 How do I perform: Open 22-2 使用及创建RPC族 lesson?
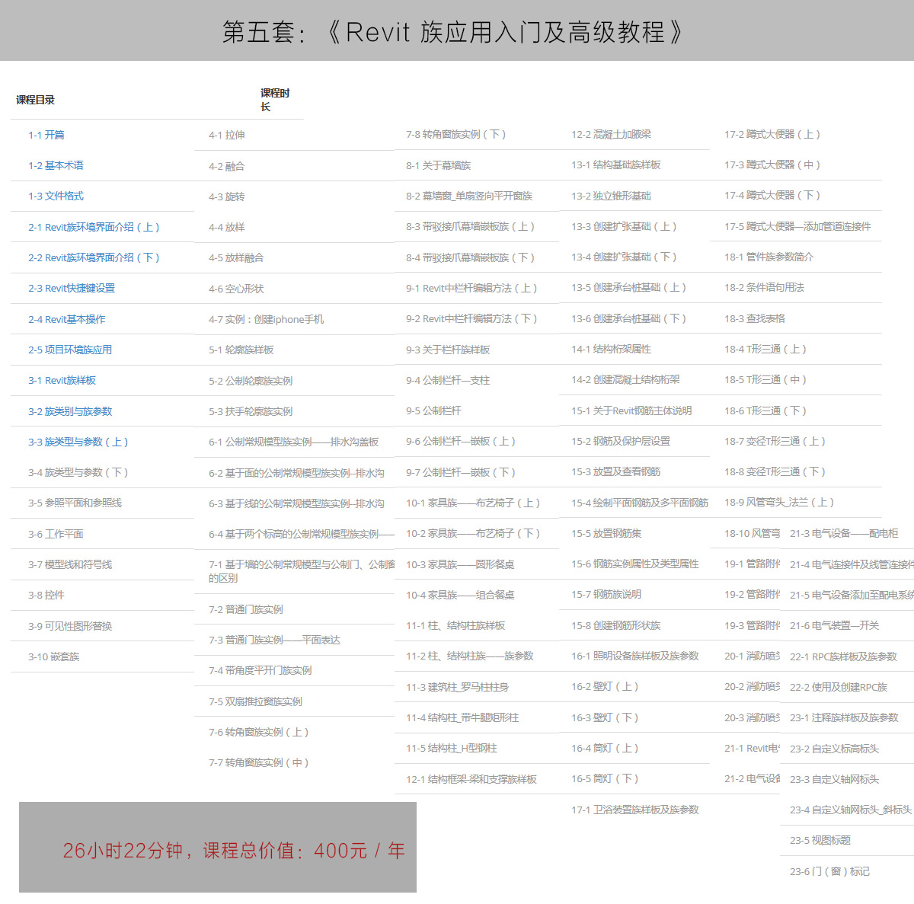coord(838,687)
